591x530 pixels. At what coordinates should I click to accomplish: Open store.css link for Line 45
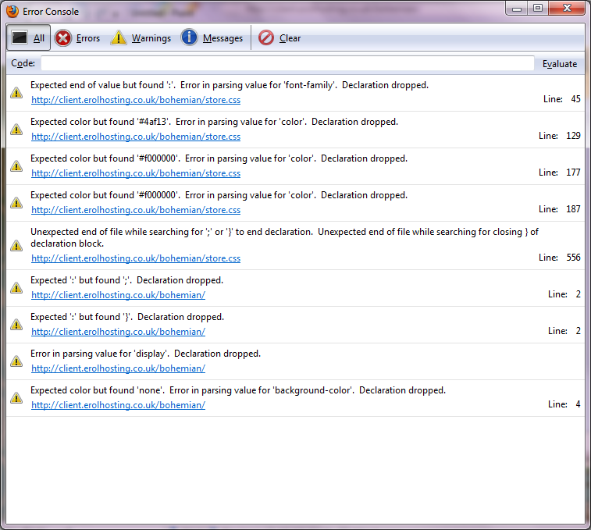136,100
